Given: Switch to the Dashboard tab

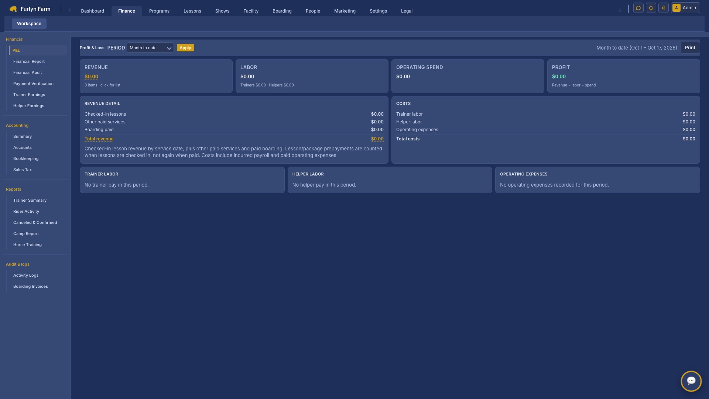Looking at the screenshot, I should (x=92, y=11).
